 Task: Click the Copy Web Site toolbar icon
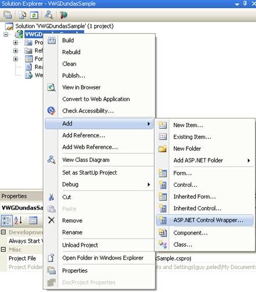coord(63,15)
